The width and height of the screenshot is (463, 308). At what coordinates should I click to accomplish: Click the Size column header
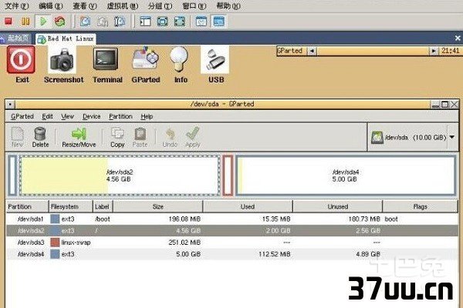[158, 206]
